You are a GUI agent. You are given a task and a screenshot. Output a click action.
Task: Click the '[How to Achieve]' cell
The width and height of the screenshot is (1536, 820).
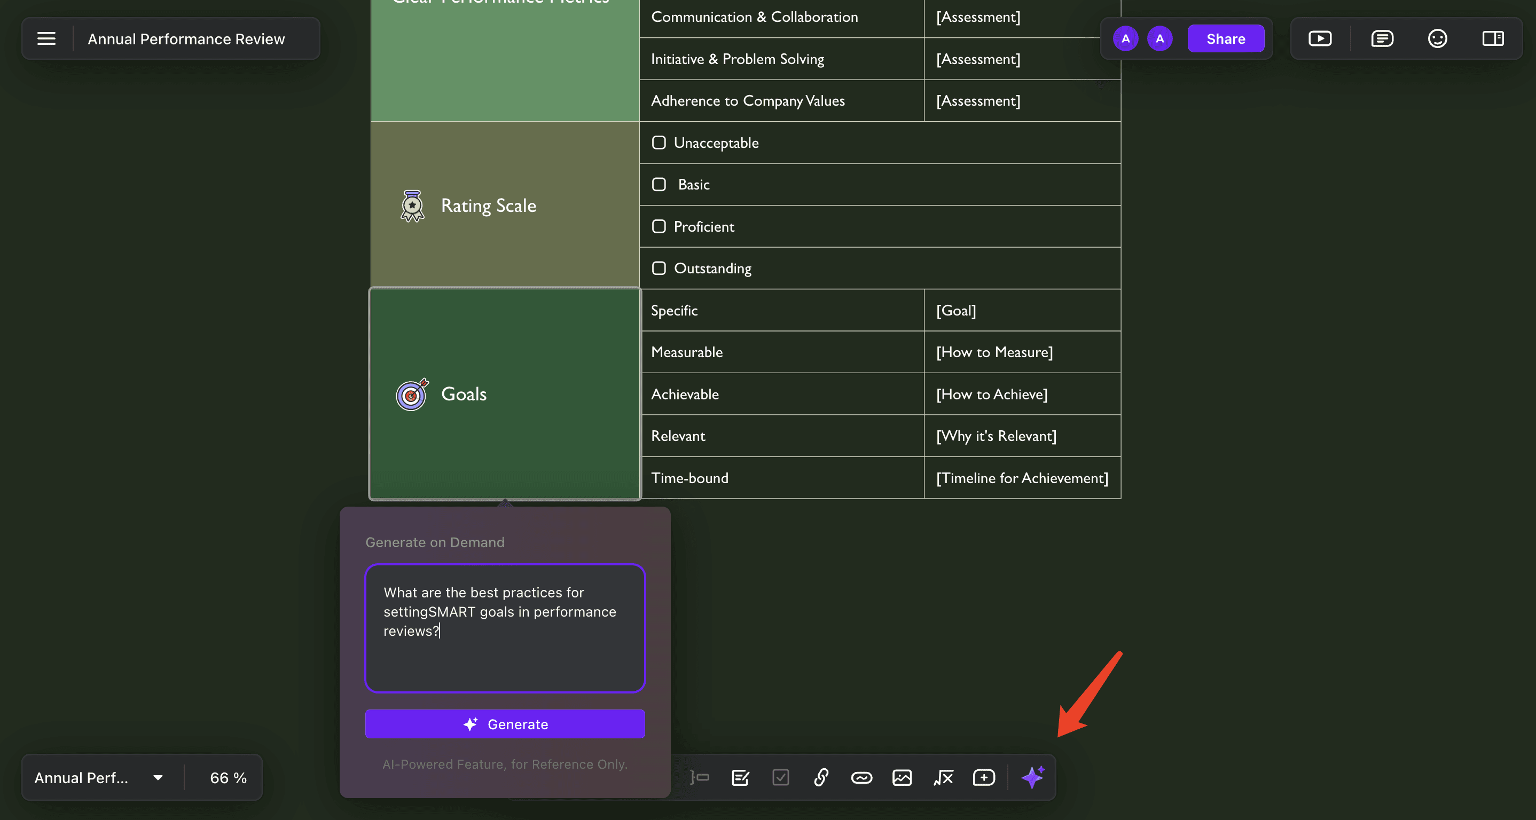(x=1022, y=394)
